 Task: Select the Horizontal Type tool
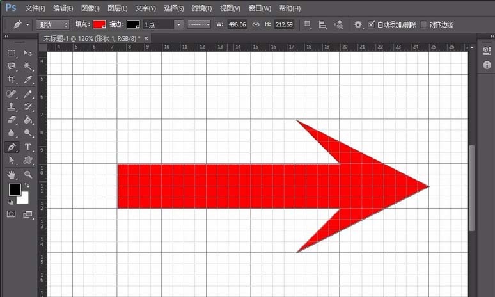point(28,147)
